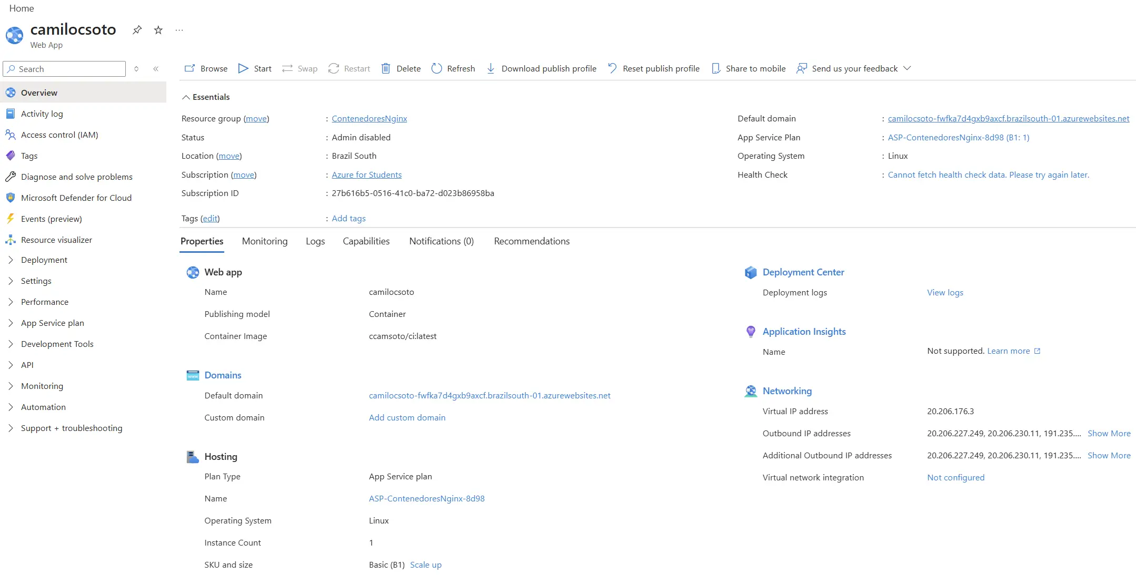Refresh the overview page
Image resolution: width=1136 pixels, height=575 pixels.
tap(453, 68)
